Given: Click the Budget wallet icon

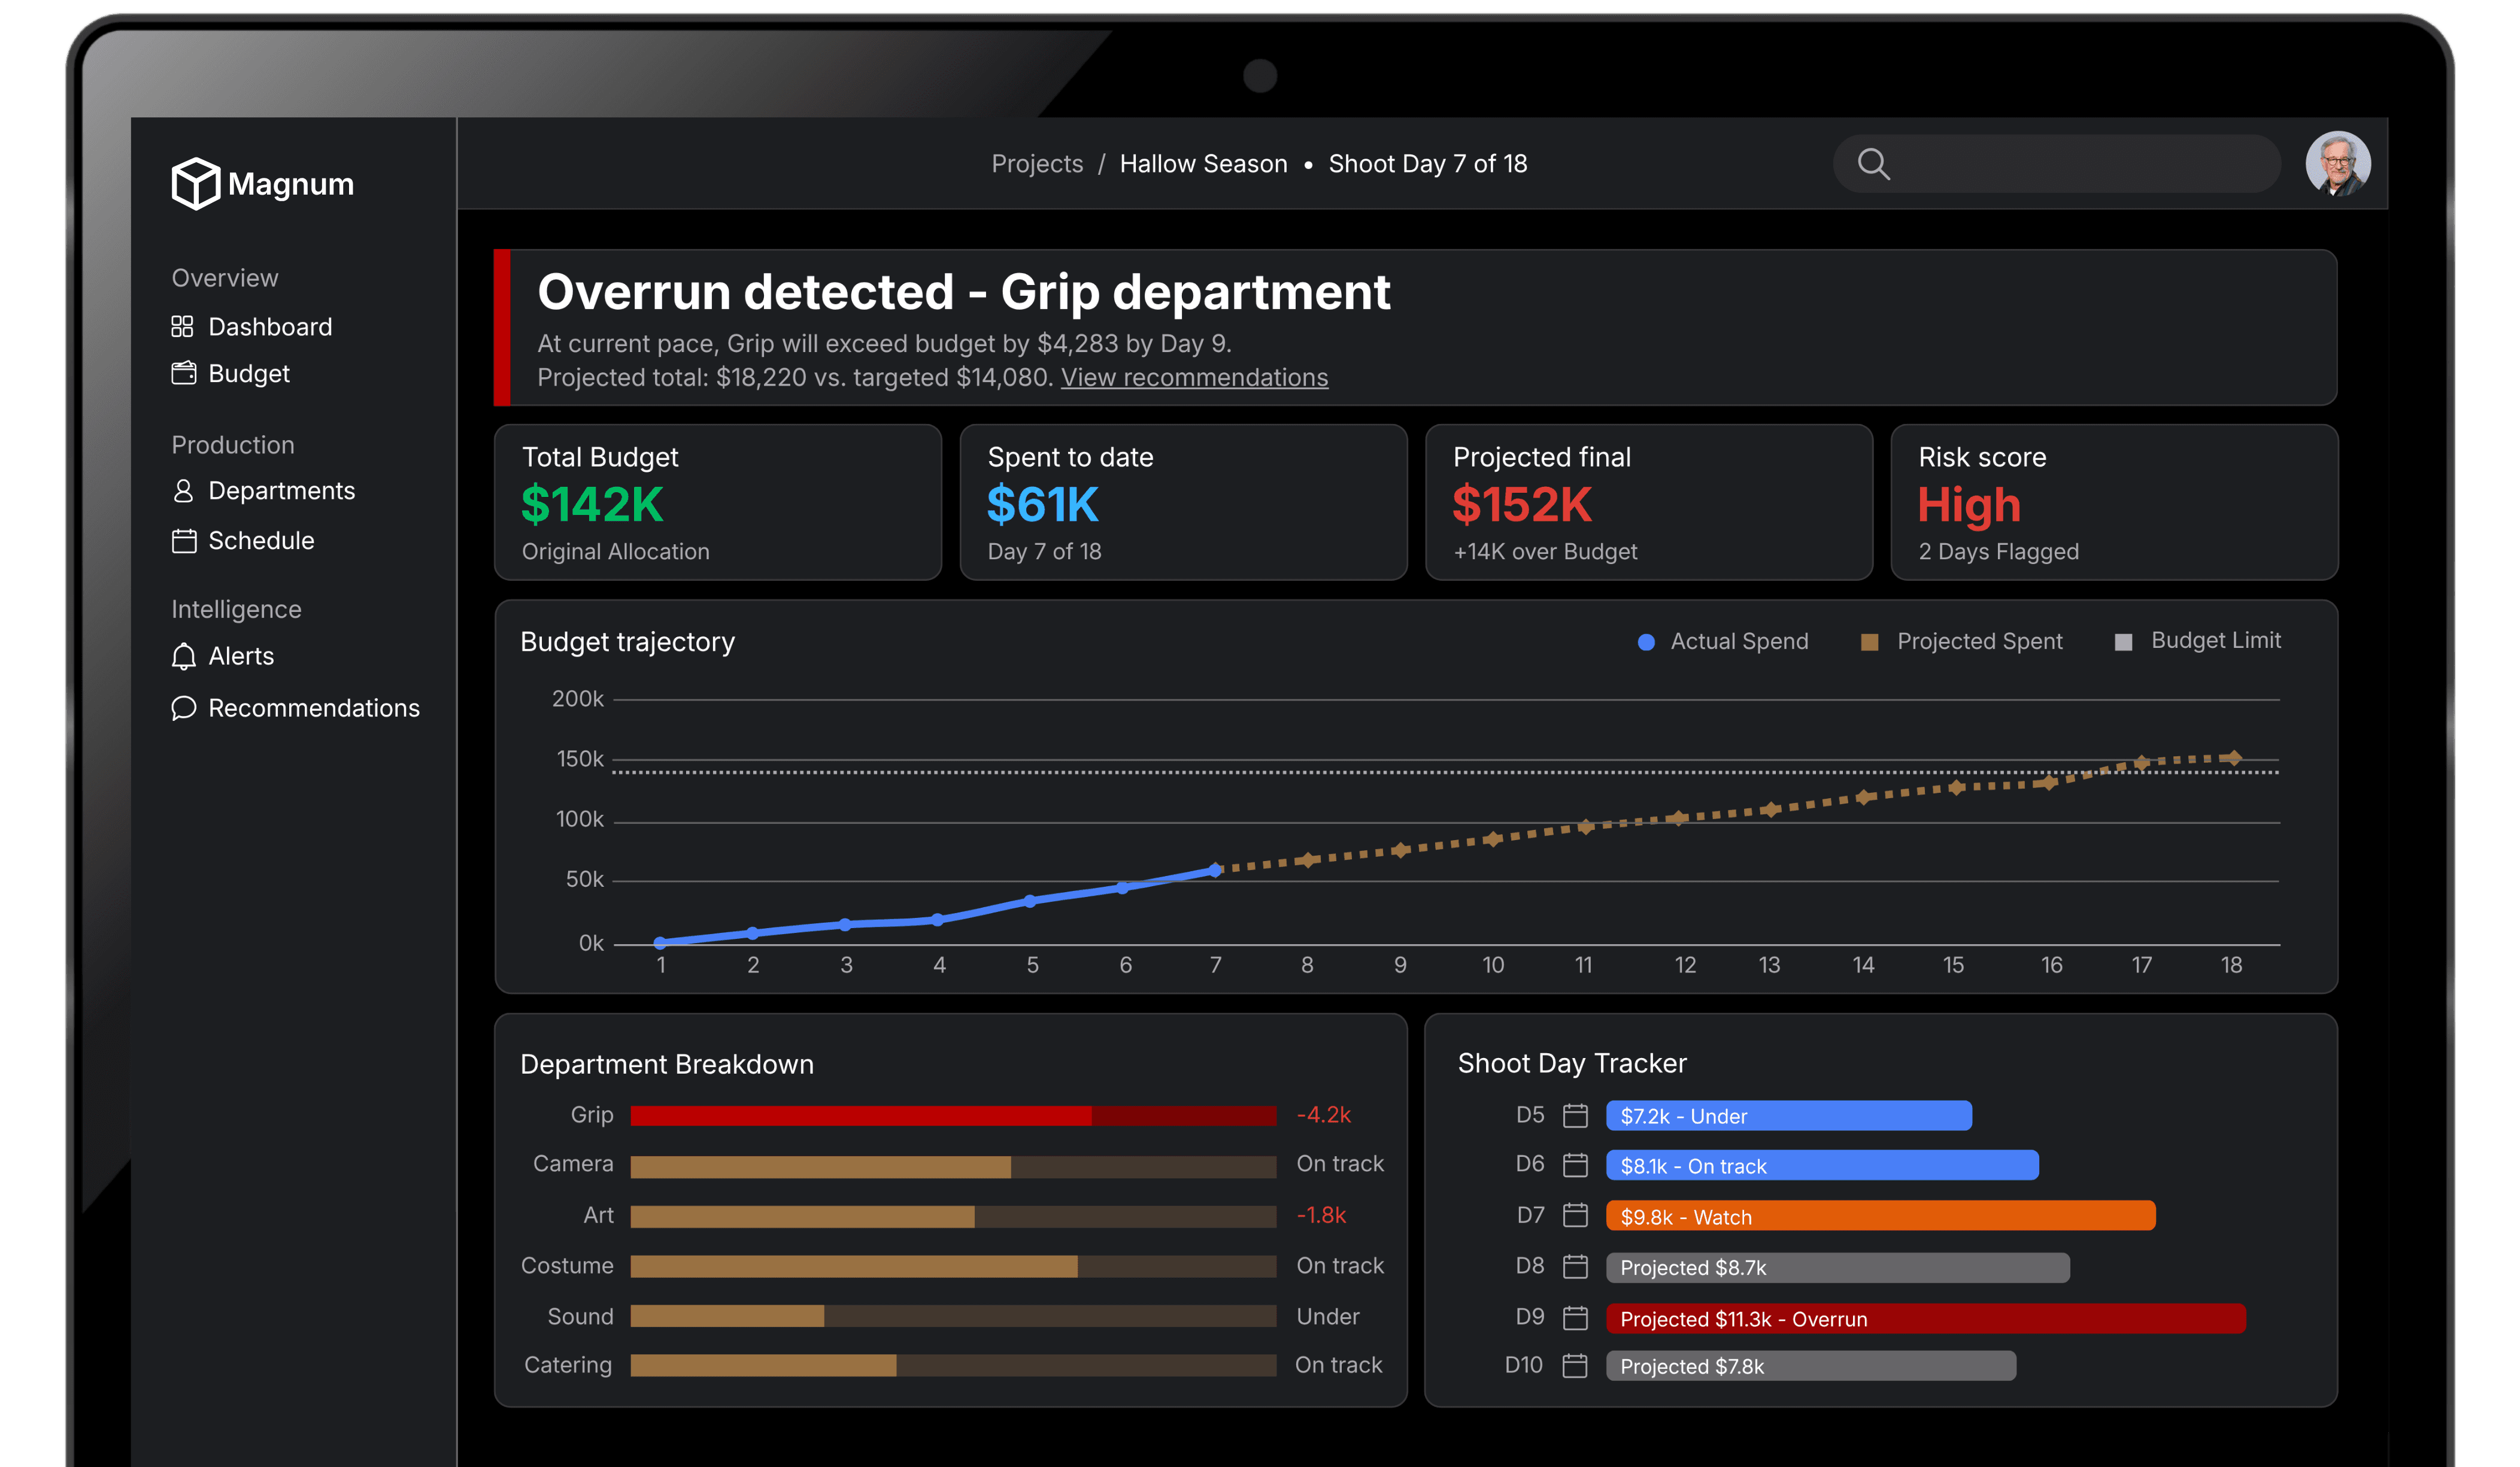Looking at the screenshot, I should pyautogui.click(x=183, y=374).
